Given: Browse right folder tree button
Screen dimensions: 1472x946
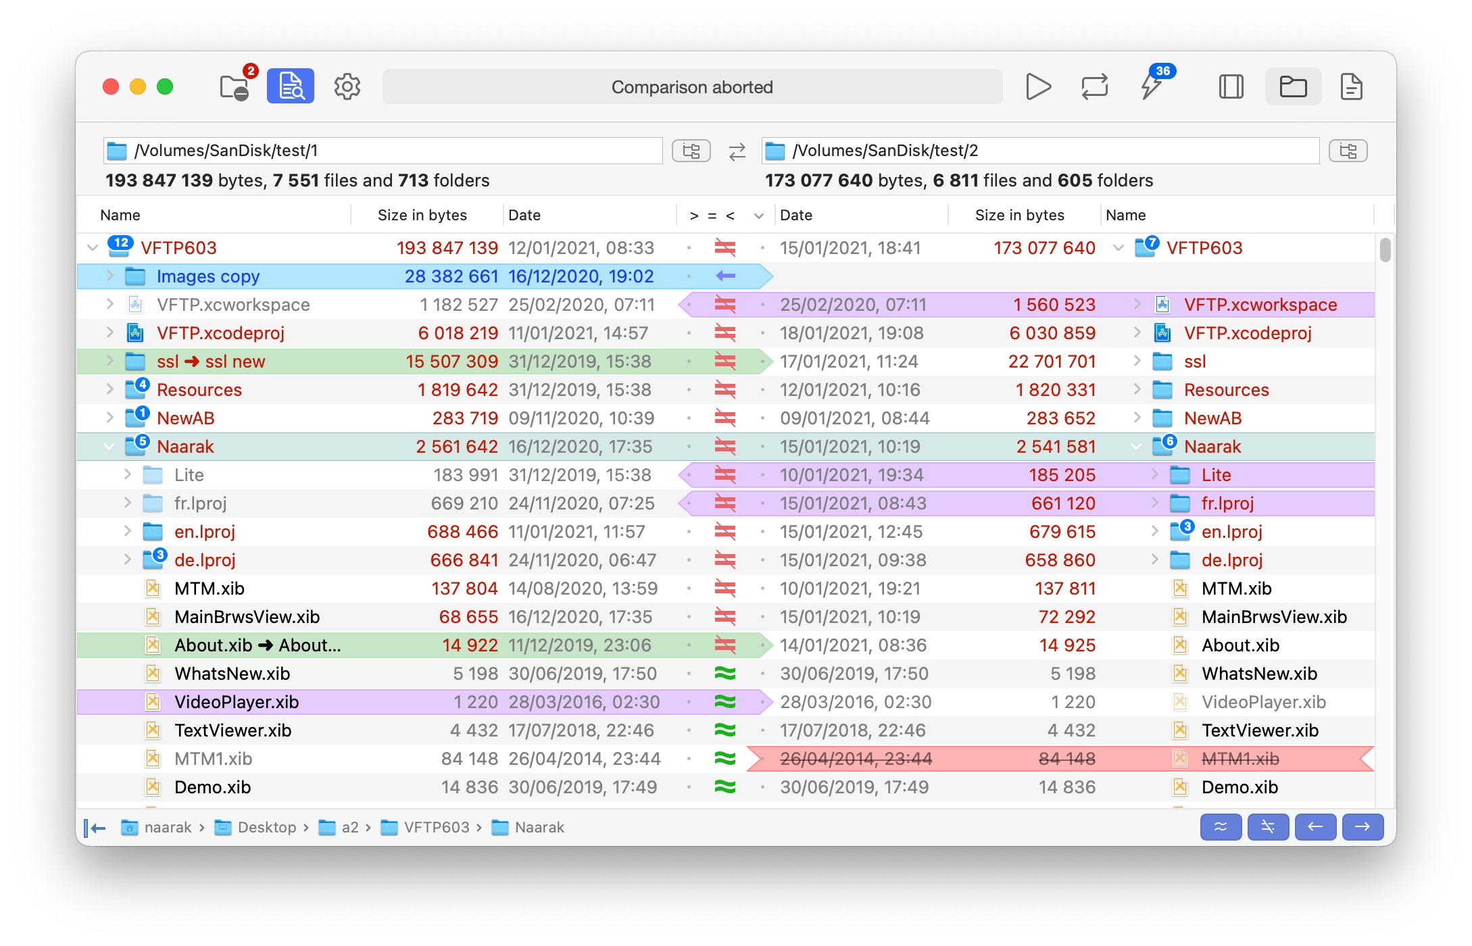Looking at the screenshot, I should [x=1348, y=151].
